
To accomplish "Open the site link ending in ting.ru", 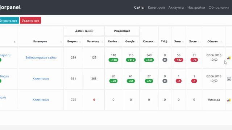I will coord(4,76).
